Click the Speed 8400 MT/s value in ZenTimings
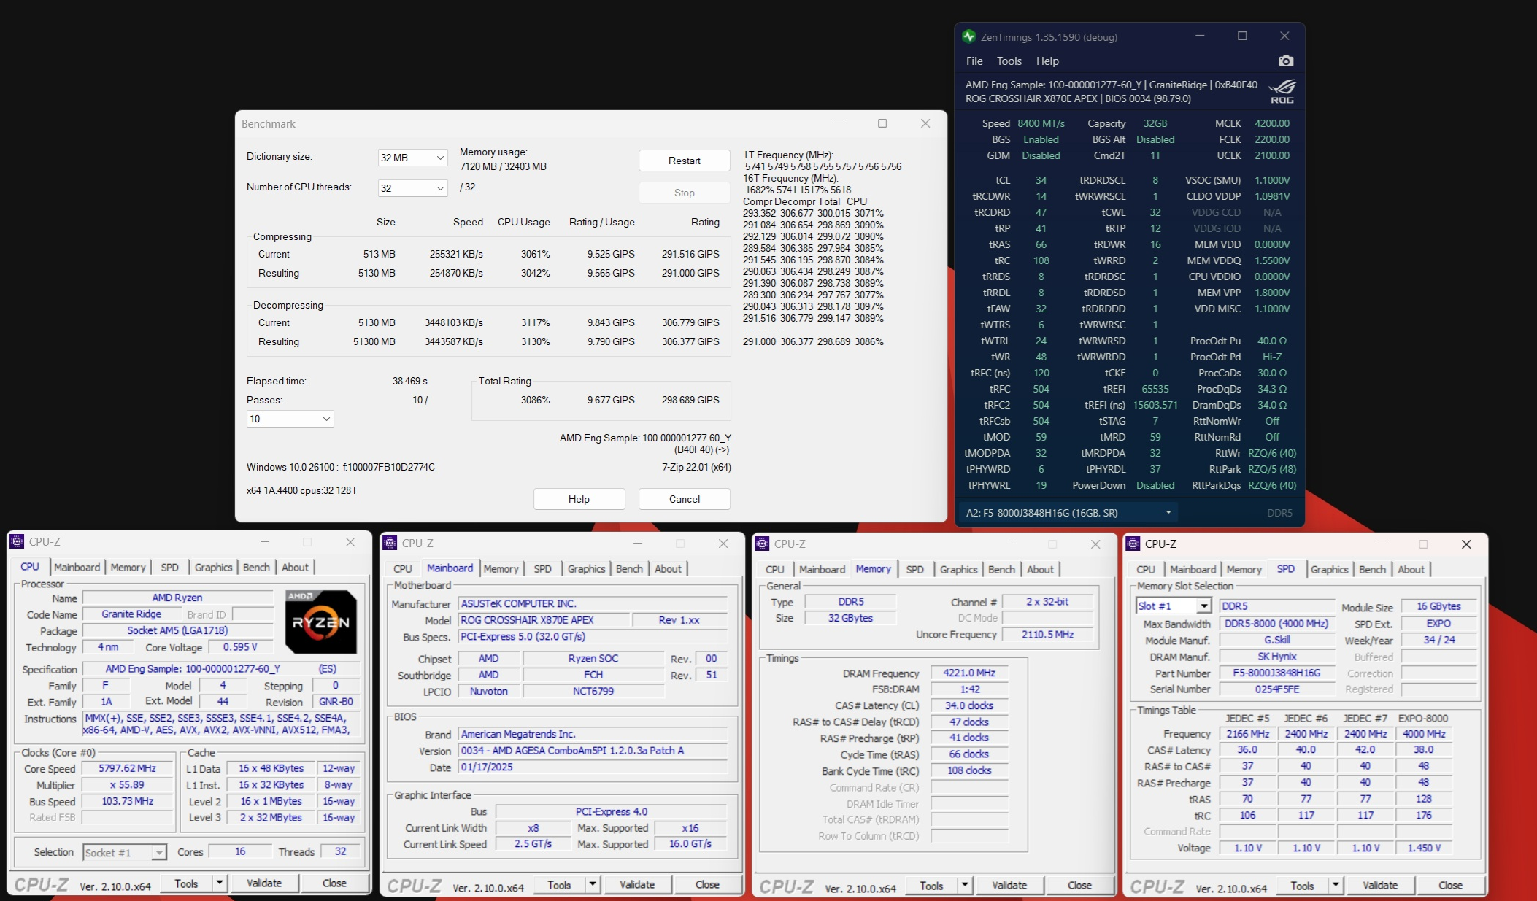1537x901 pixels. pos(1041,123)
